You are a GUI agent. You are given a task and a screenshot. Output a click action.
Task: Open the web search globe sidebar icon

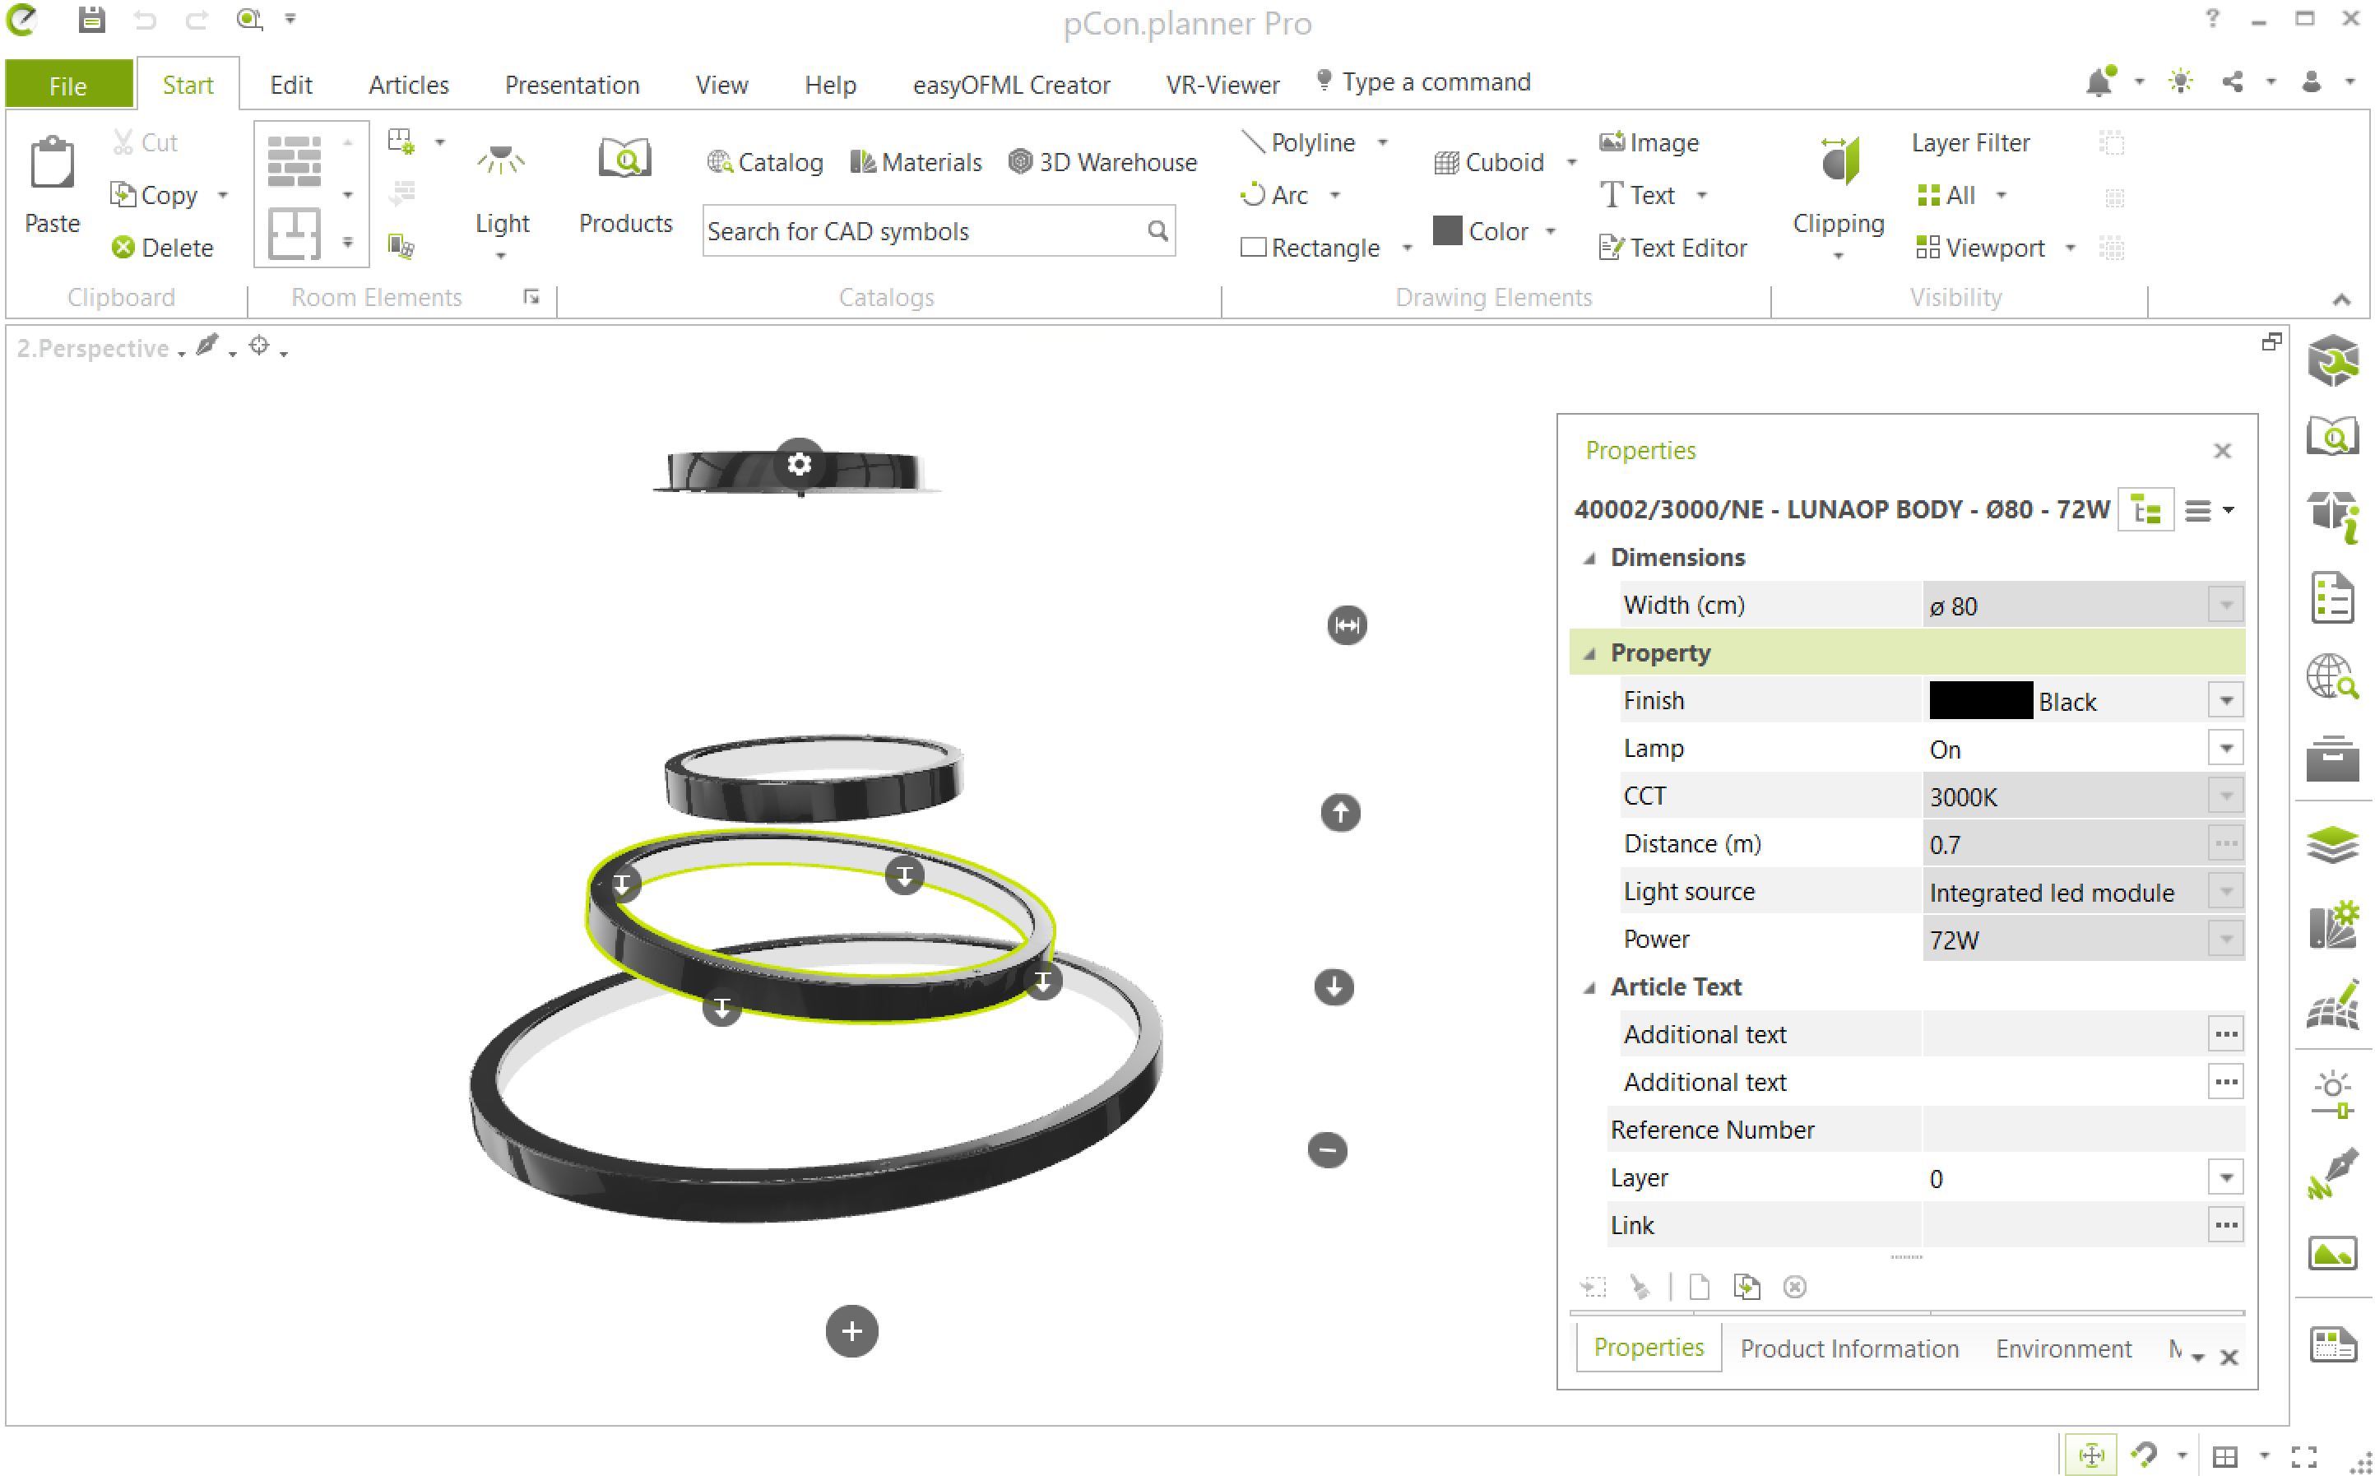2332,675
